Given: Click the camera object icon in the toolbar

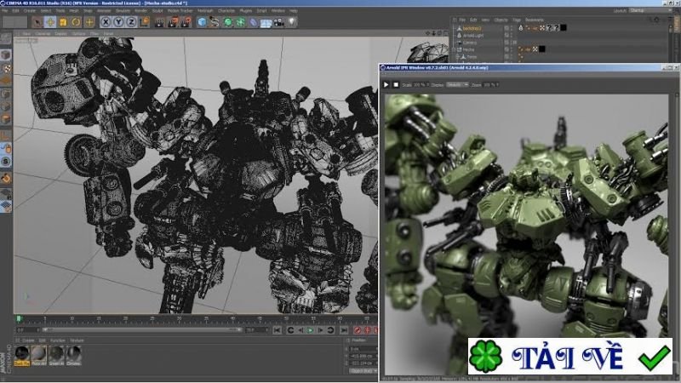Looking at the screenshot, I should click(x=277, y=21).
